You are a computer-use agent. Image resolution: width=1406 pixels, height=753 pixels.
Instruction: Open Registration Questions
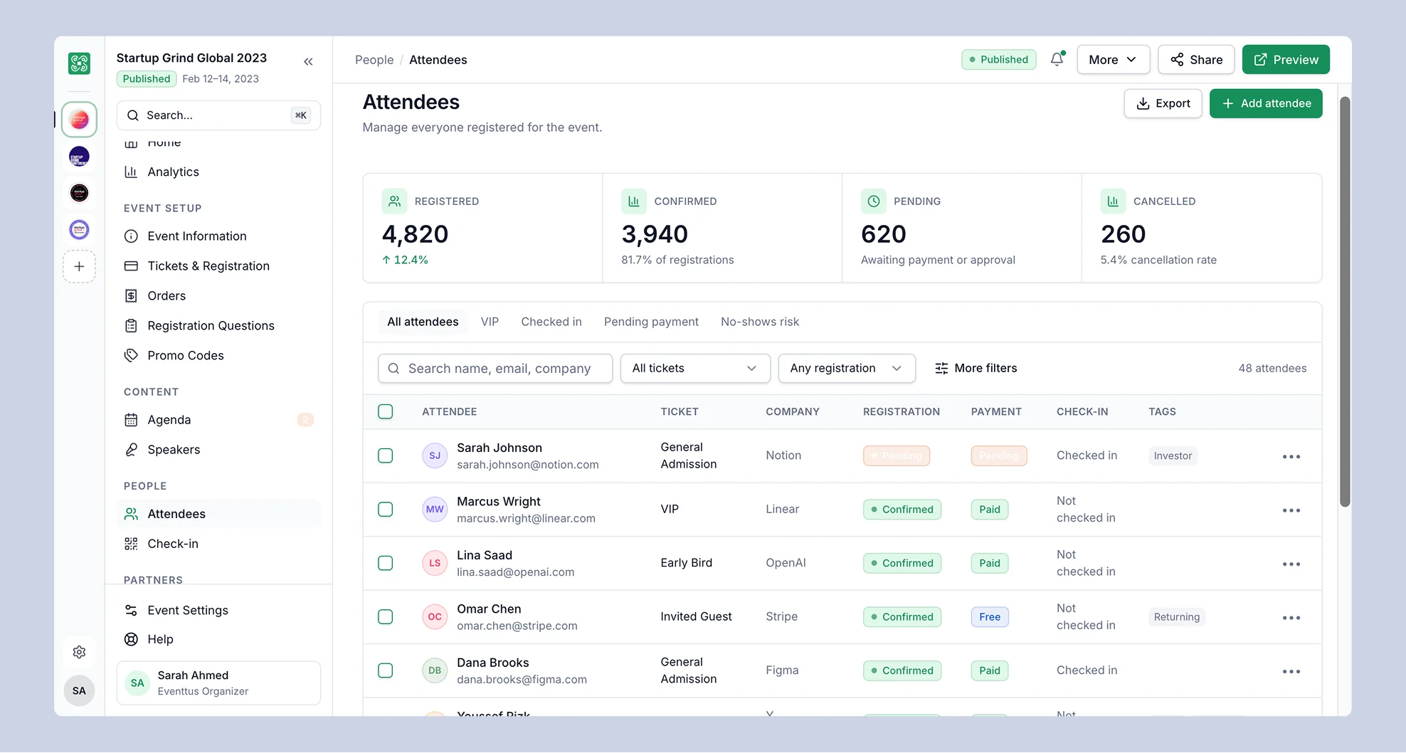click(218, 326)
